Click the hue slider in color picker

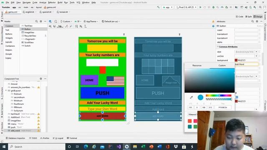pyautogui.click(x=219, y=95)
